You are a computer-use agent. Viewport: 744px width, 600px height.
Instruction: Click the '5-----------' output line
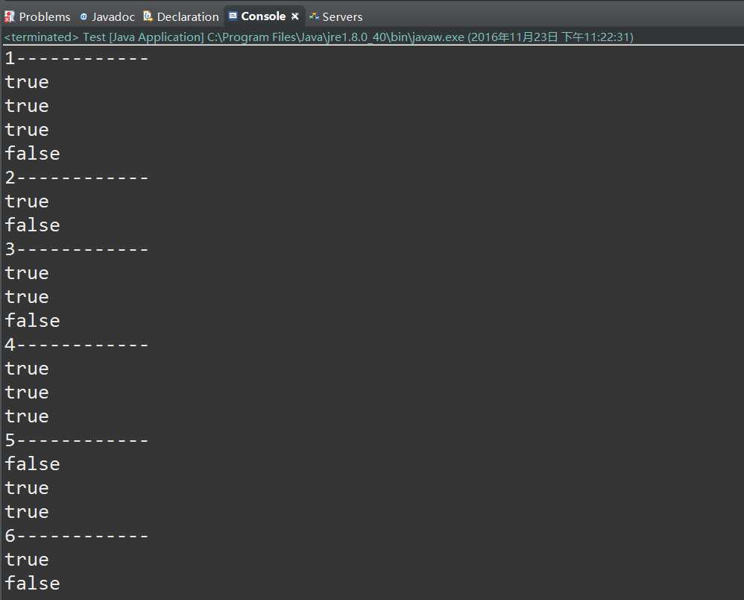click(x=76, y=440)
